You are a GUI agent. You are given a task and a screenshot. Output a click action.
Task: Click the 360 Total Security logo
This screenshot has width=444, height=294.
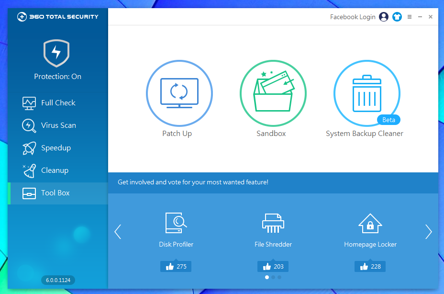(58, 17)
